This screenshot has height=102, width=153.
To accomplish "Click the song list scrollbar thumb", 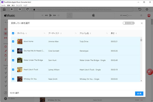I will tap(141, 40).
